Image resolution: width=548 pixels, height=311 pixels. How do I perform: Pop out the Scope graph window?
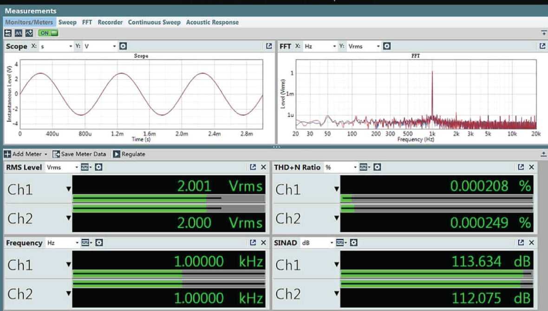click(x=268, y=46)
